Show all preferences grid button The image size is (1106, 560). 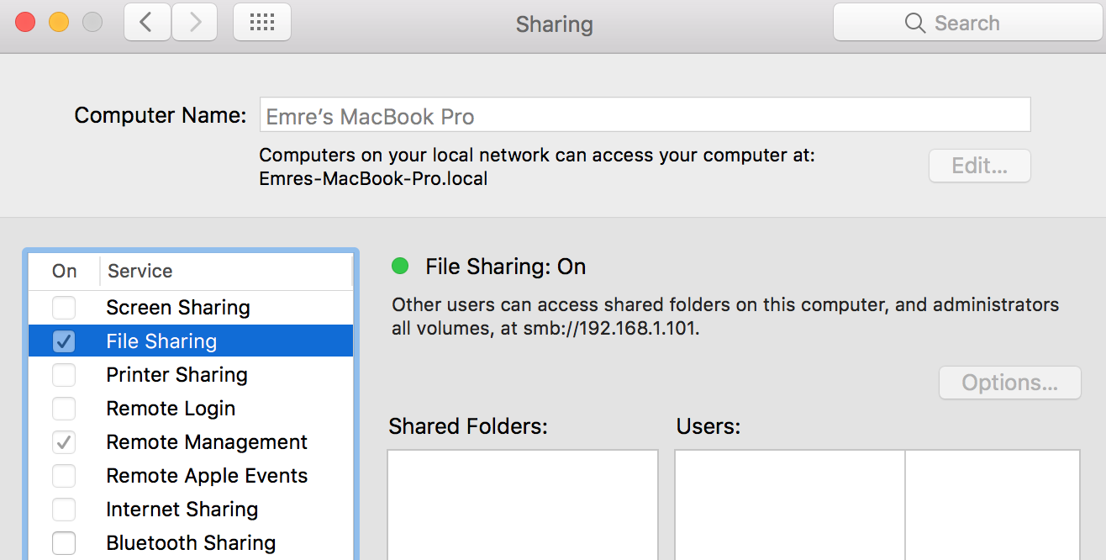pyautogui.click(x=262, y=23)
